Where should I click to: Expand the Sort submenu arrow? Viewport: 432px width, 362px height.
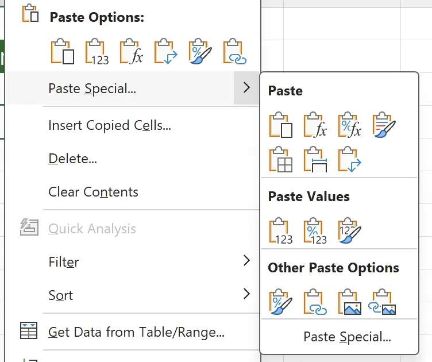pyautogui.click(x=246, y=295)
